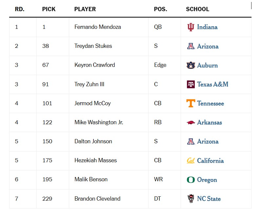262x217 pixels.
Task: Open the California school link
Action: 210,161
